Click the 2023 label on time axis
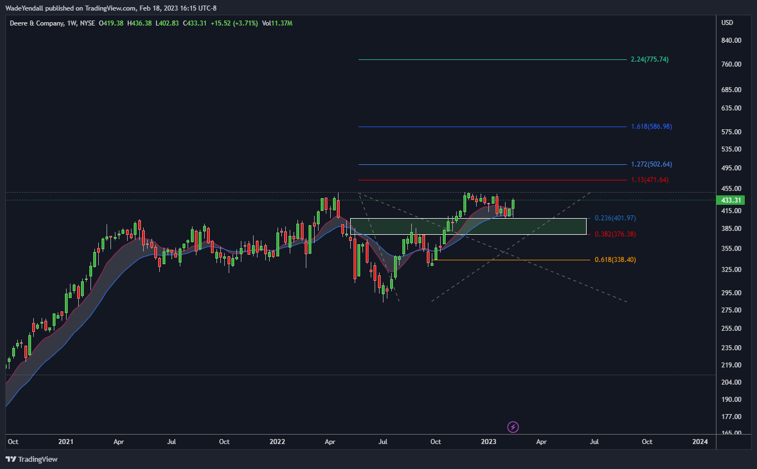The width and height of the screenshot is (757, 469). coord(488,442)
